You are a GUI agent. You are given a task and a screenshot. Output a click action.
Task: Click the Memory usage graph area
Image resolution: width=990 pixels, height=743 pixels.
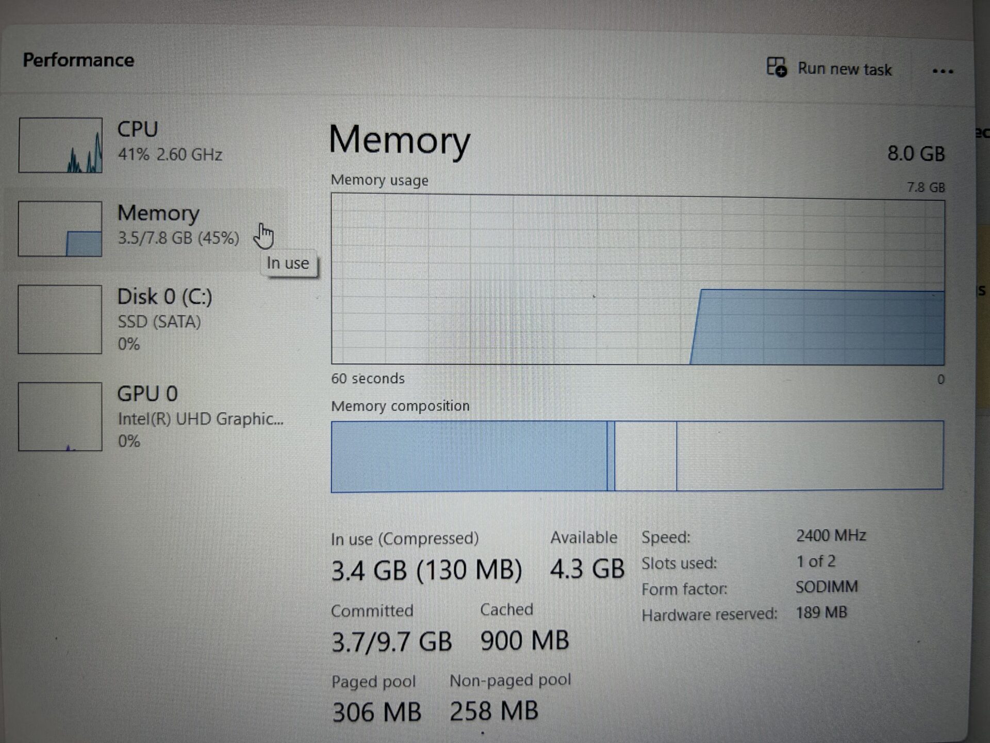click(x=637, y=279)
